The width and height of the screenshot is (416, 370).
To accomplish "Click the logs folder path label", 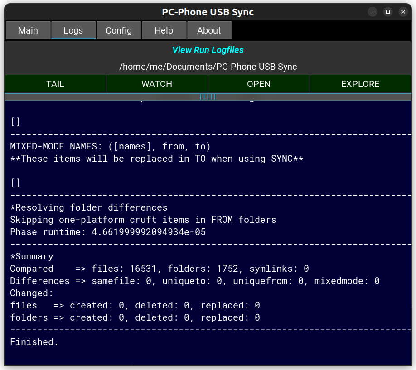I will (x=208, y=67).
